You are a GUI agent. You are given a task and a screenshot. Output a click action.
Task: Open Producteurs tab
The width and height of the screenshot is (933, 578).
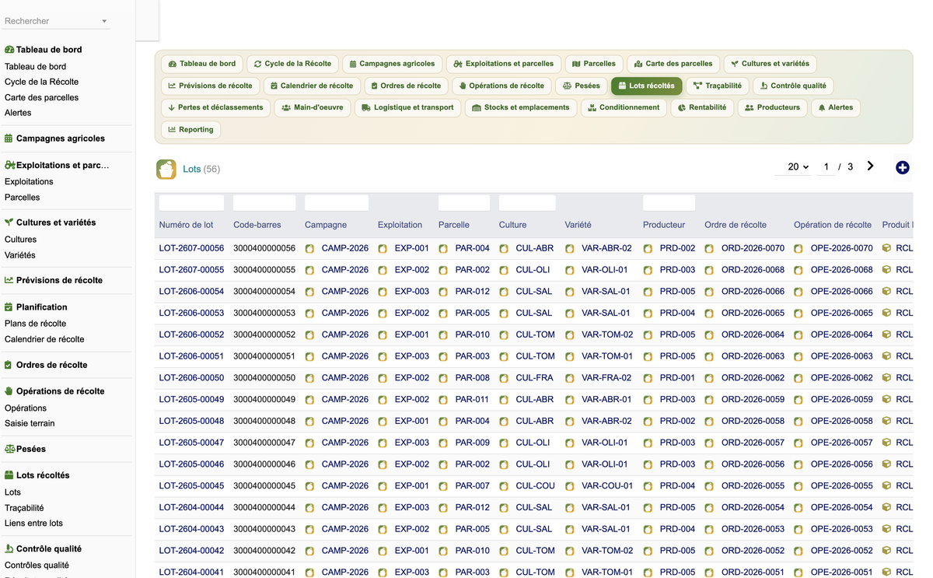tap(772, 107)
